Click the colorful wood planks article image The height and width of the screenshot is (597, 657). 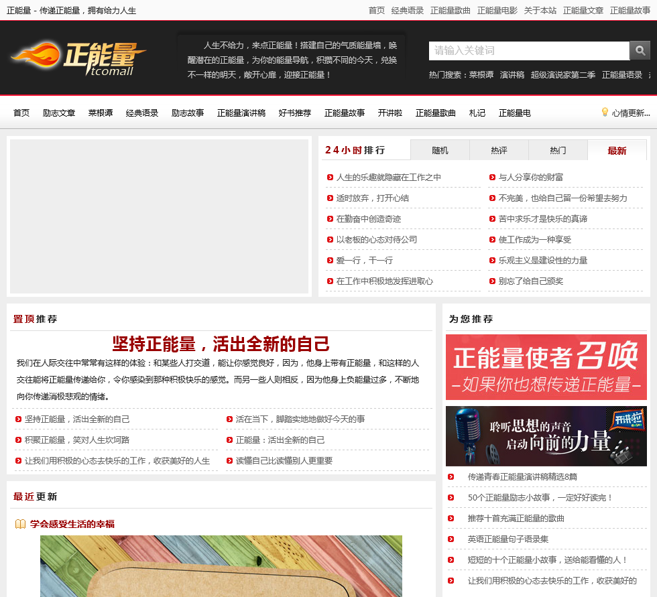221,566
